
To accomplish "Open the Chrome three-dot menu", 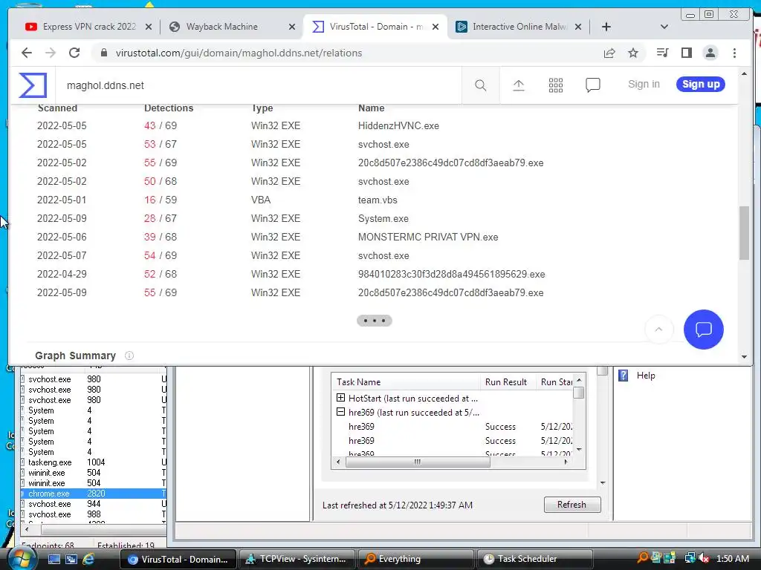I will click(734, 53).
